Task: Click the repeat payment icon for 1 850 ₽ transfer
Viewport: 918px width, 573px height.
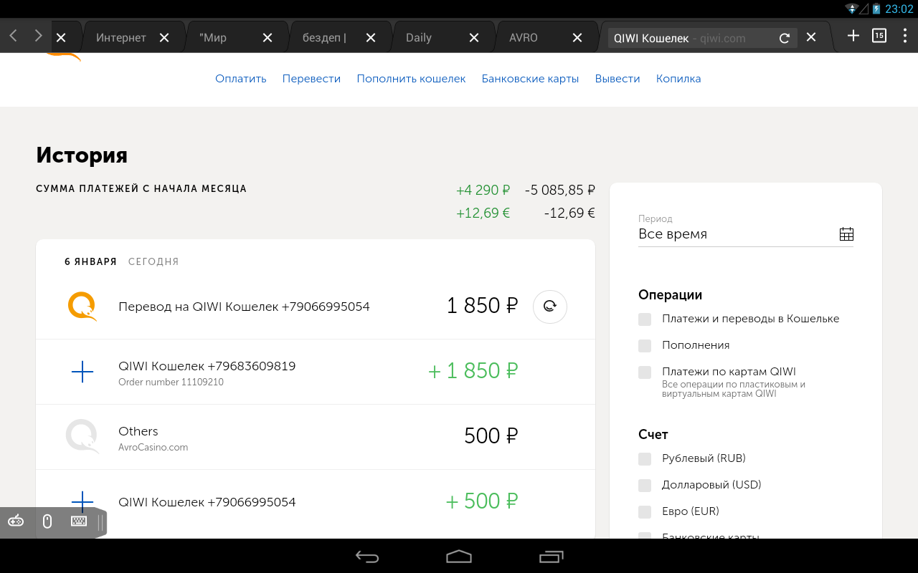Action: click(x=549, y=307)
